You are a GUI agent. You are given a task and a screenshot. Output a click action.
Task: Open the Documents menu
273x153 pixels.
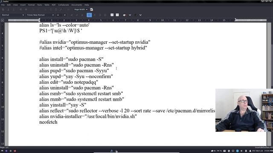(77, 5)
